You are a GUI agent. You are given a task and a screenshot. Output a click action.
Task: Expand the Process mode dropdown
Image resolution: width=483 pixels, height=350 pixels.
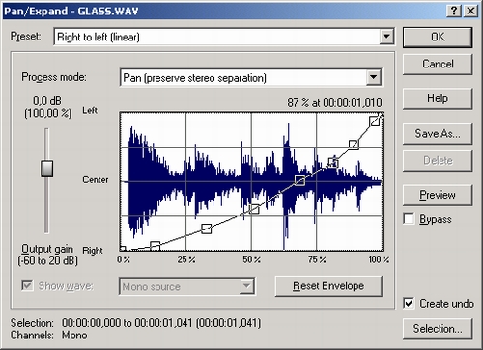coord(373,77)
